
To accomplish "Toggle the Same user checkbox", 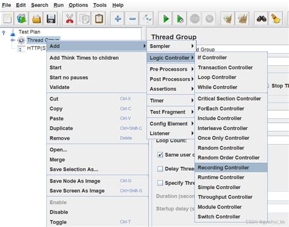I will 160,155.
